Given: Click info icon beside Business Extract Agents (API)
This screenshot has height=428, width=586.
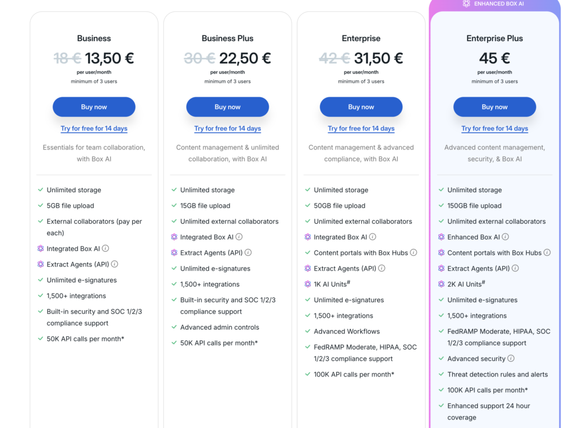Looking at the screenshot, I should [114, 264].
